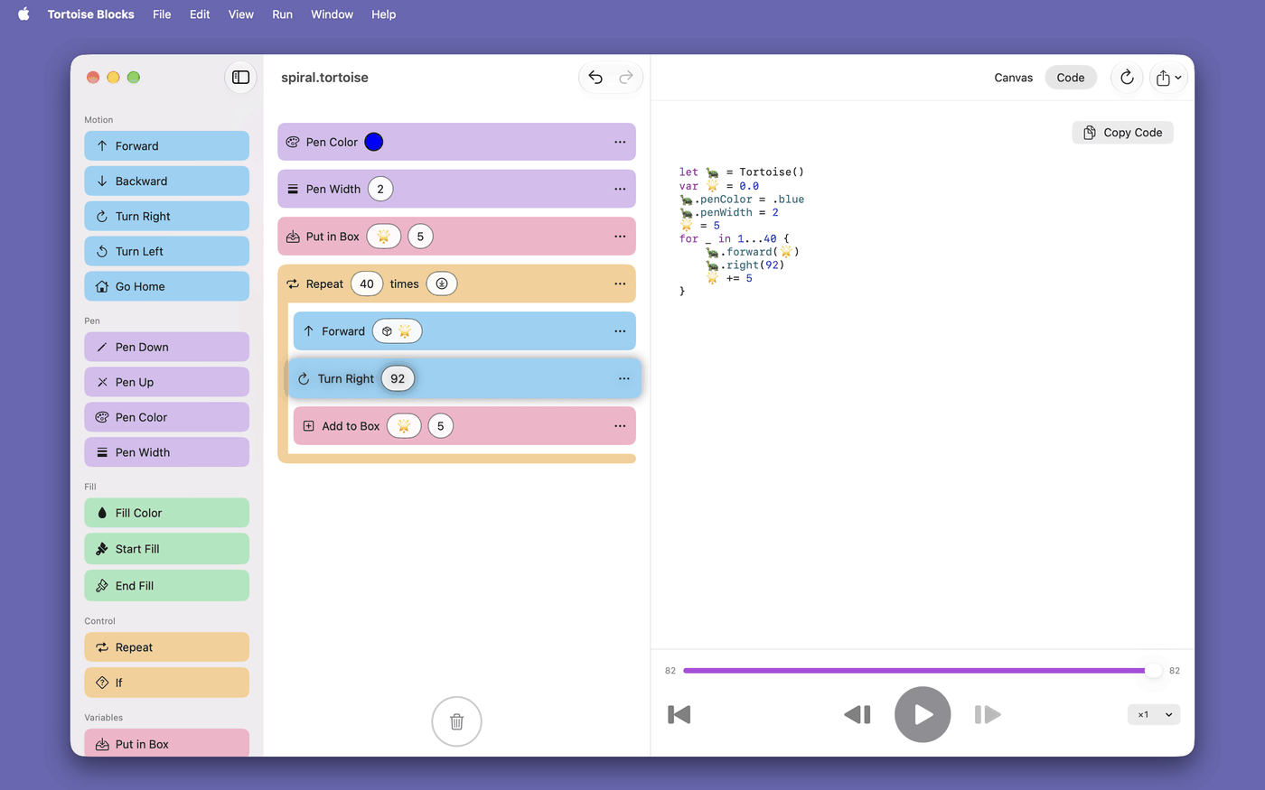Toggle the Repeat block collapse arrow
Image resolution: width=1265 pixels, height=790 pixels.
[442, 283]
